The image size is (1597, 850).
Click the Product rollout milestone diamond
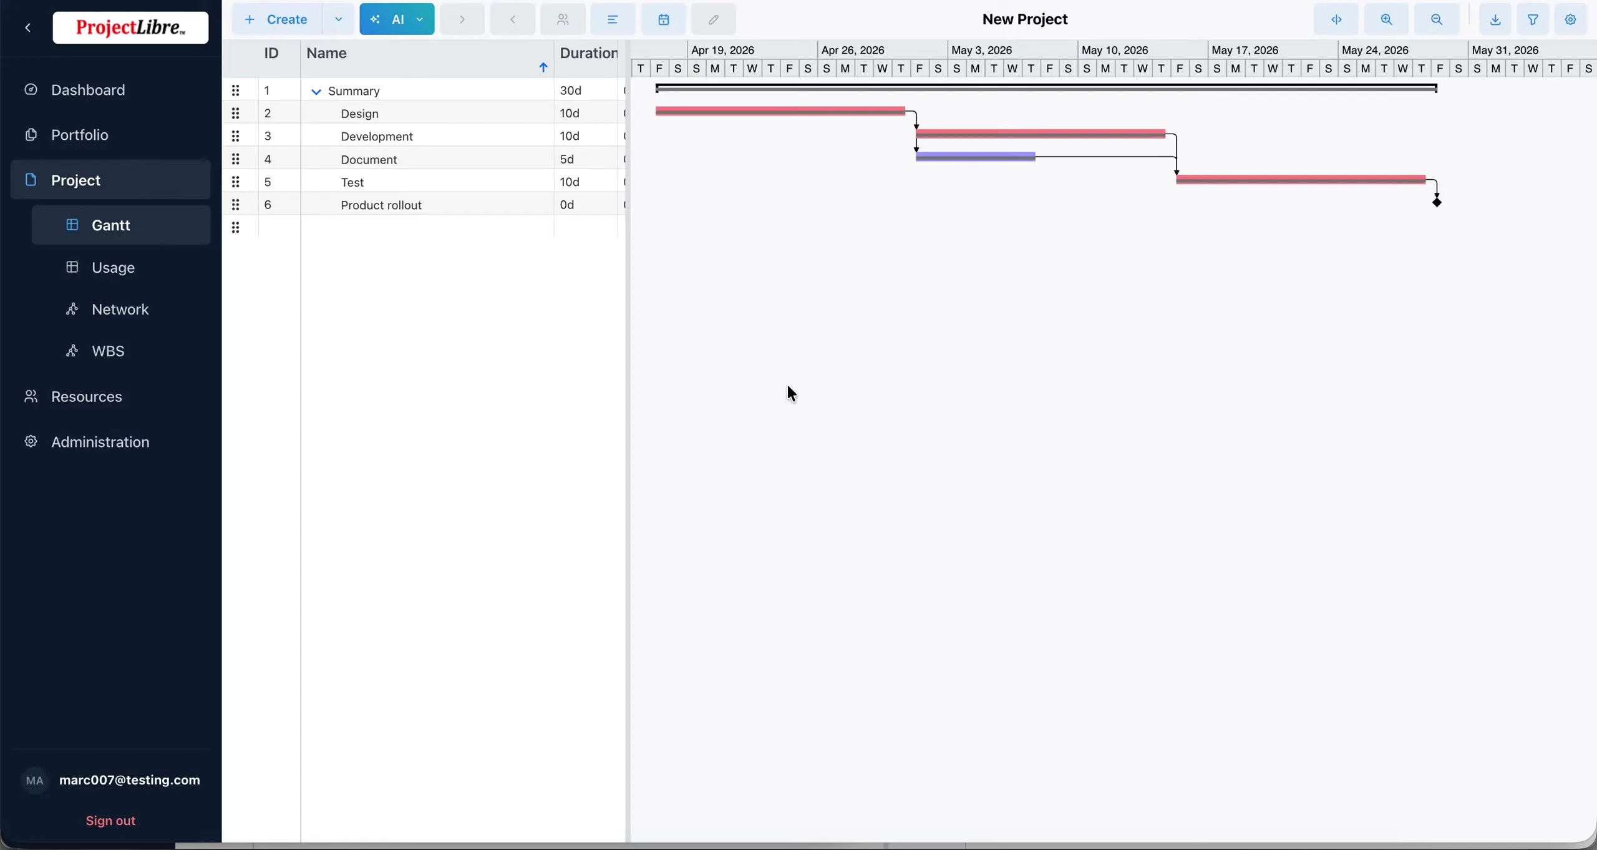click(x=1437, y=202)
